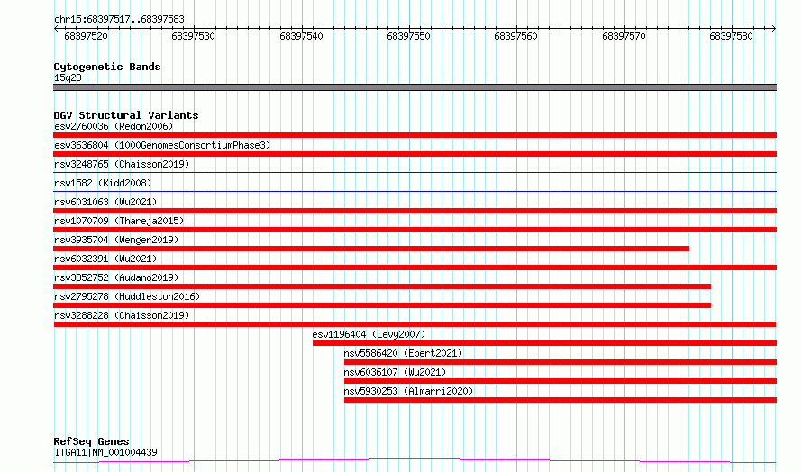The image size is (802, 472).
Task: Click ruler position 68397520
Action: tap(86, 36)
